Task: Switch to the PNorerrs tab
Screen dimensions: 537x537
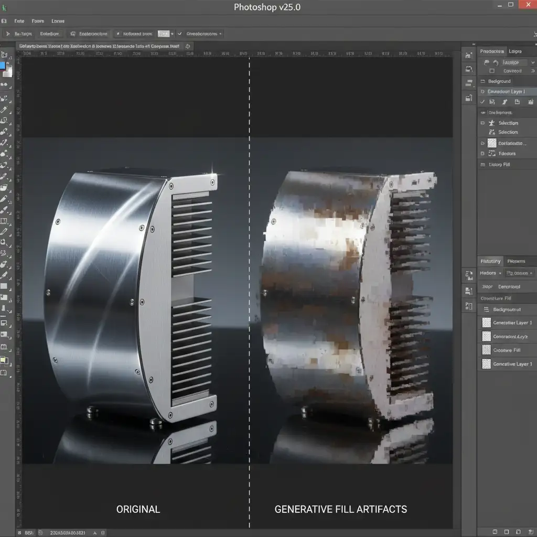Action: click(516, 261)
